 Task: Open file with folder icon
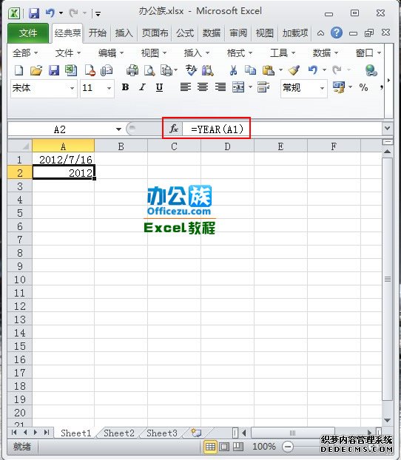[x=36, y=70]
